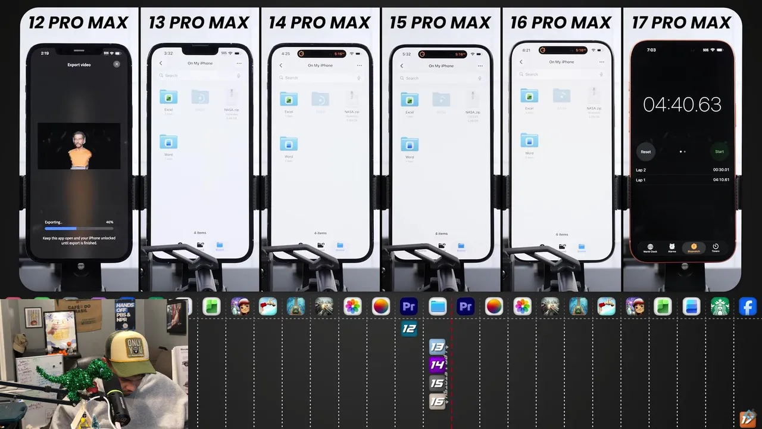762x429 pixels.
Task: Click the webcam picture-in-picture feed
Action: click(x=94, y=363)
